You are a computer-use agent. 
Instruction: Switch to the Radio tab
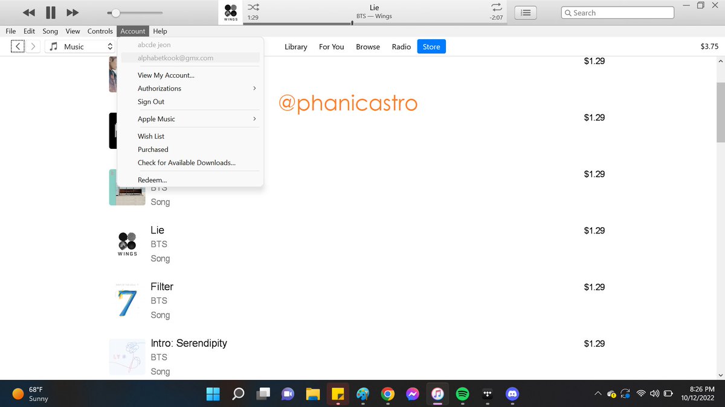[x=401, y=46]
